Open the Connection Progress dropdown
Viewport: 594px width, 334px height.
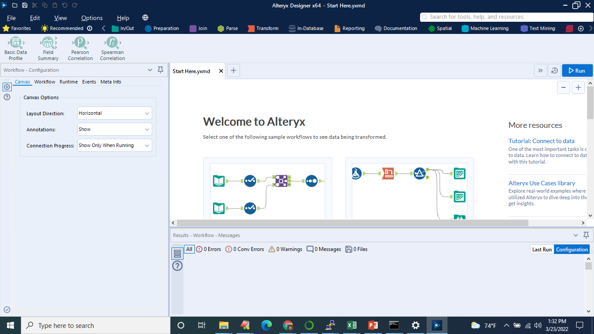(x=114, y=145)
